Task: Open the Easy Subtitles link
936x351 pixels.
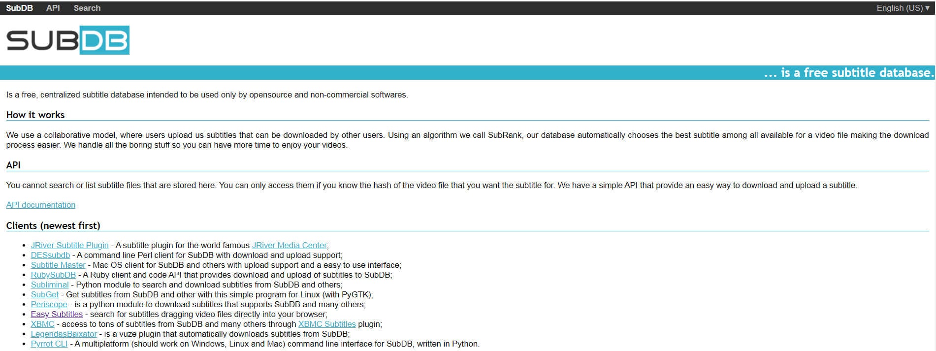Action: (x=57, y=314)
